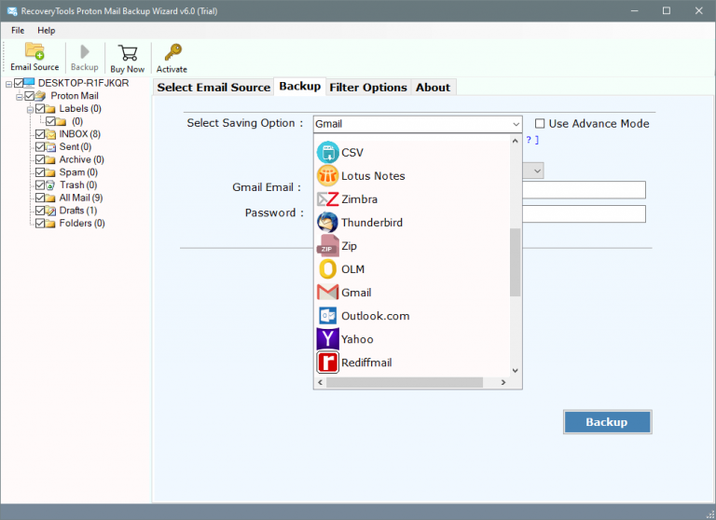Select the Zimbra icon in list

327,199
